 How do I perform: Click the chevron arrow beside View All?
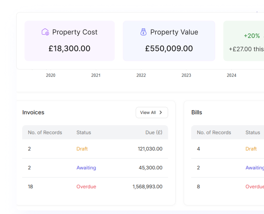pyautogui.click(x=161, y=112)
